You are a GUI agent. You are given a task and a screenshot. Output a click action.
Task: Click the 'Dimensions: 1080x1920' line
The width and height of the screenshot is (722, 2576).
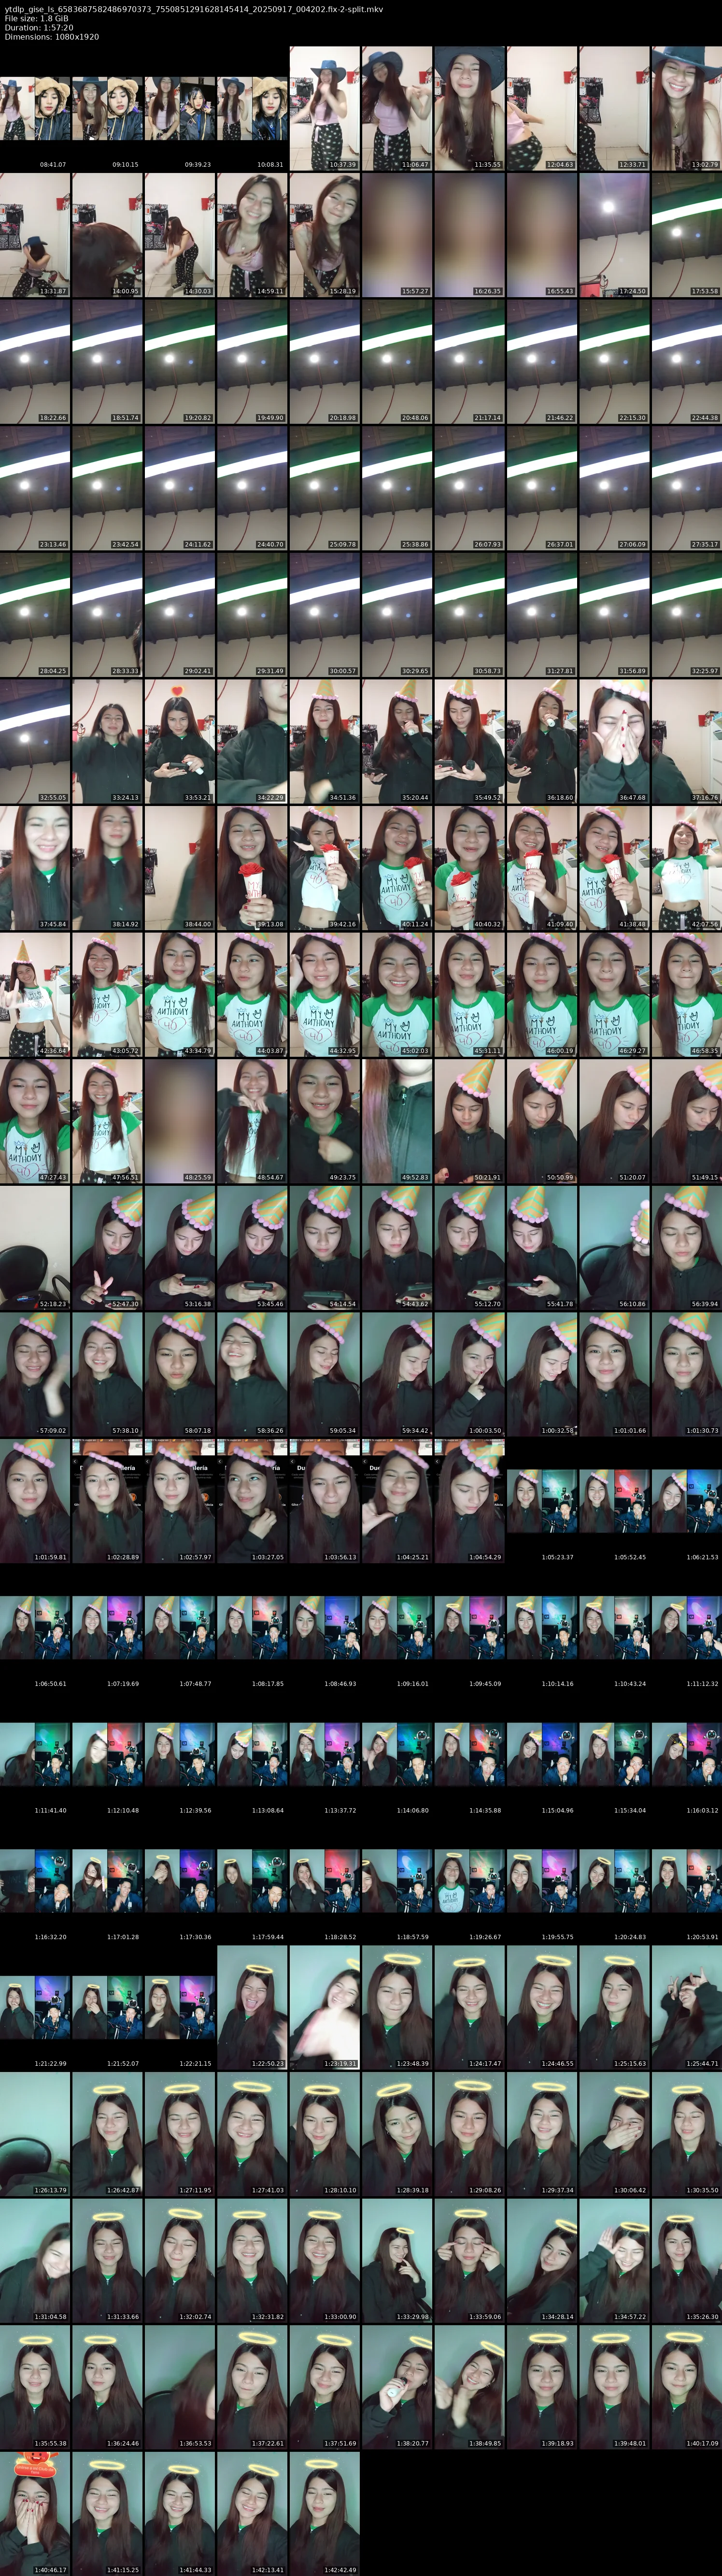(x=51, y=36)
